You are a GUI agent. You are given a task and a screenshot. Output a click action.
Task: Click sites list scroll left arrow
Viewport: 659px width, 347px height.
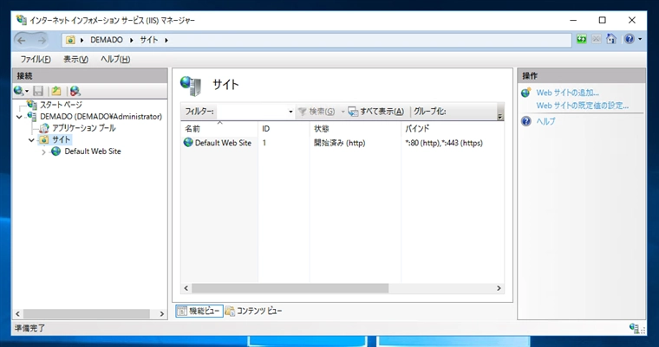point(186,288)
